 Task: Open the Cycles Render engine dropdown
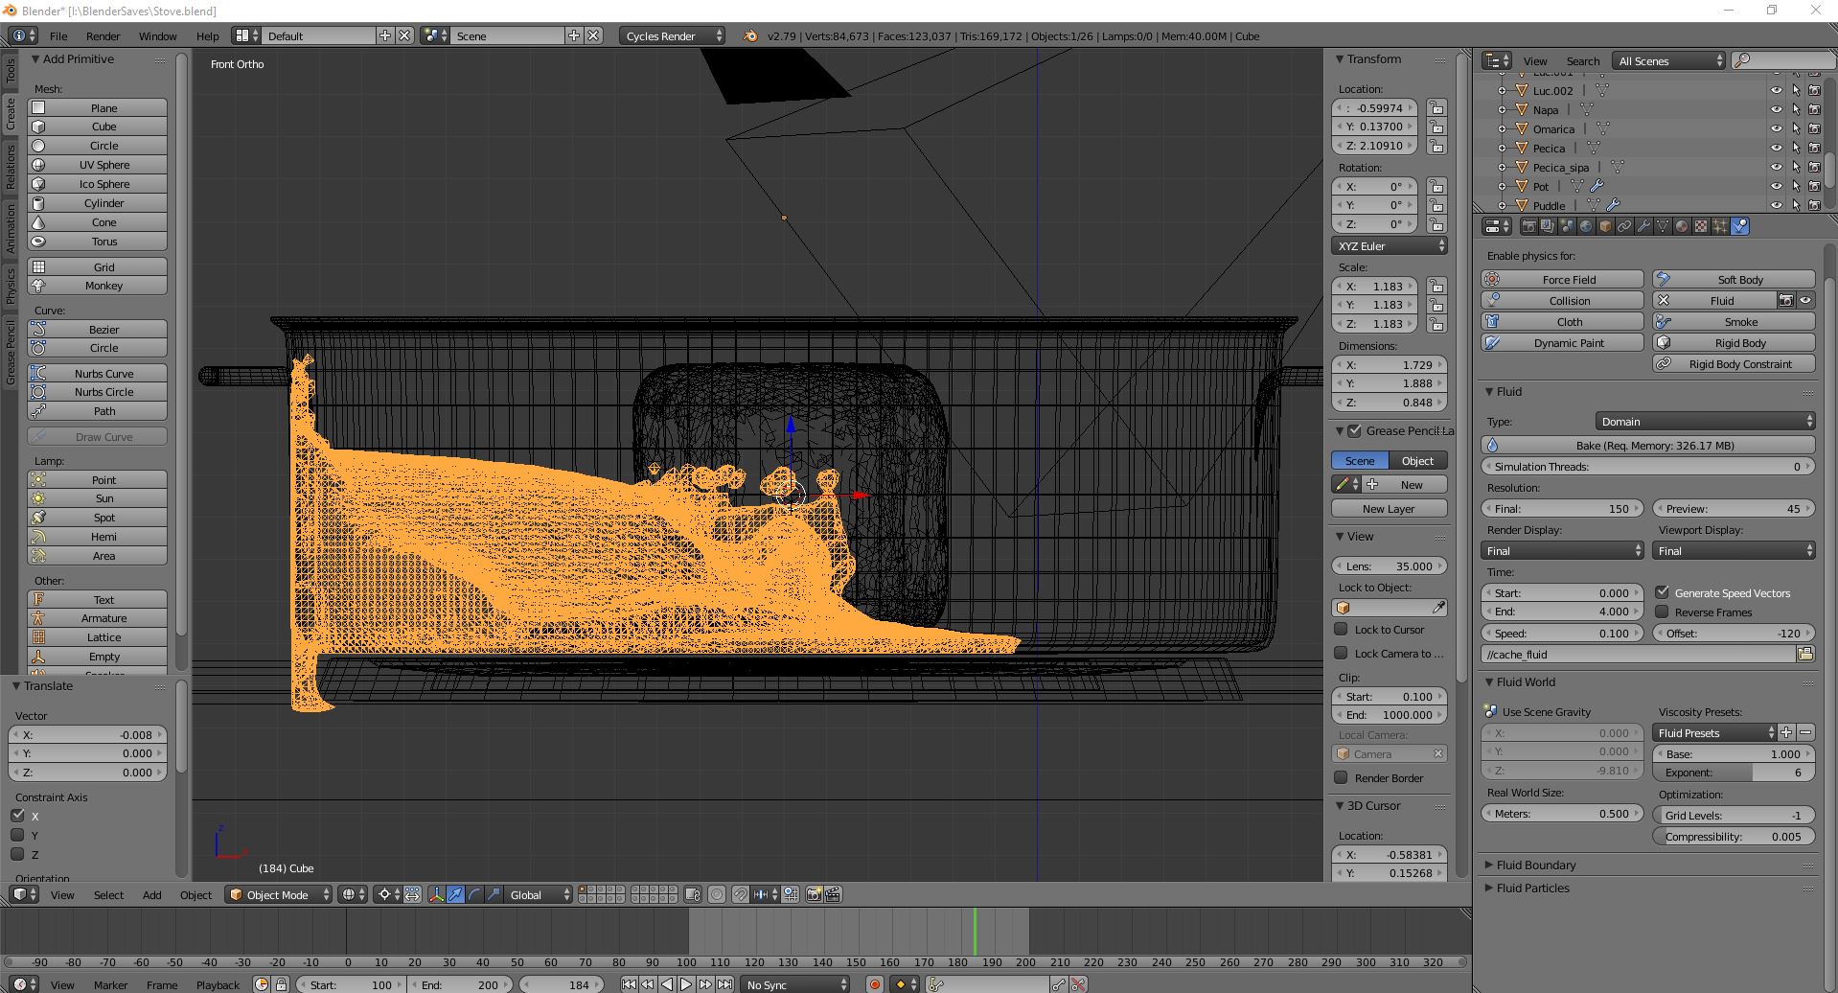tap(673, 35)
